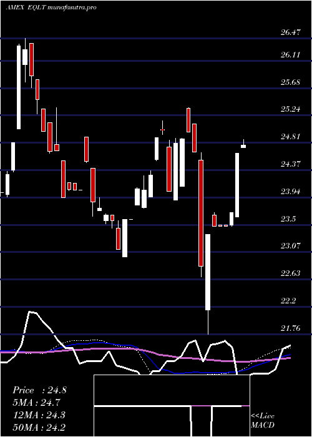Select the 24.81 price axis label
Viewport: 312px width, 437px height.
291,137
